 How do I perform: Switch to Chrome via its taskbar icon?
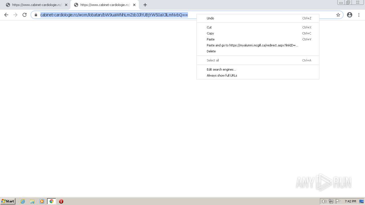tap(51, 201)
